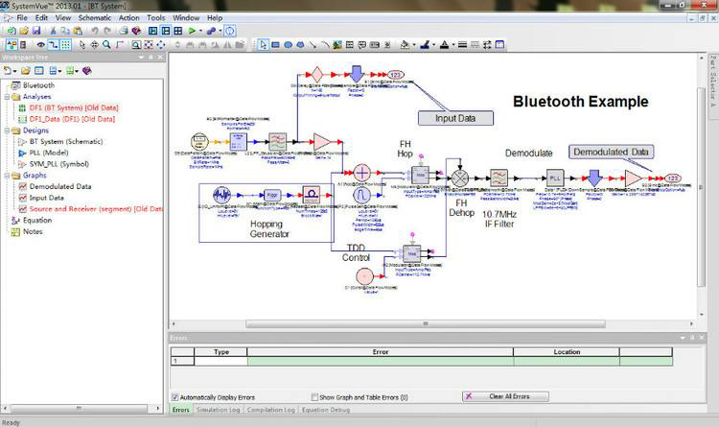Select the Arc curve drawing tool

pos(325,44)
